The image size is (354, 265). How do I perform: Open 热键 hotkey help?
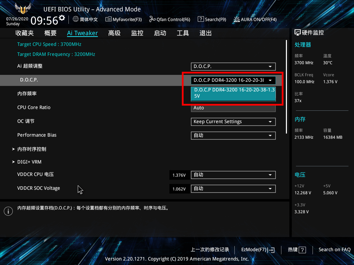297,250
